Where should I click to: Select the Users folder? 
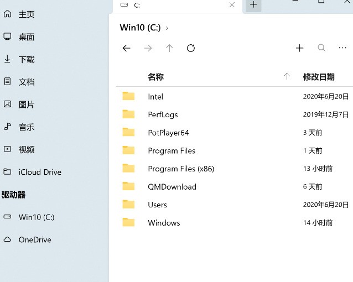157,205
